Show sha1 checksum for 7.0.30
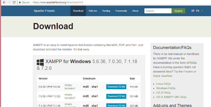This screenshot has width=211, height=107. click(x=95, y=96)
